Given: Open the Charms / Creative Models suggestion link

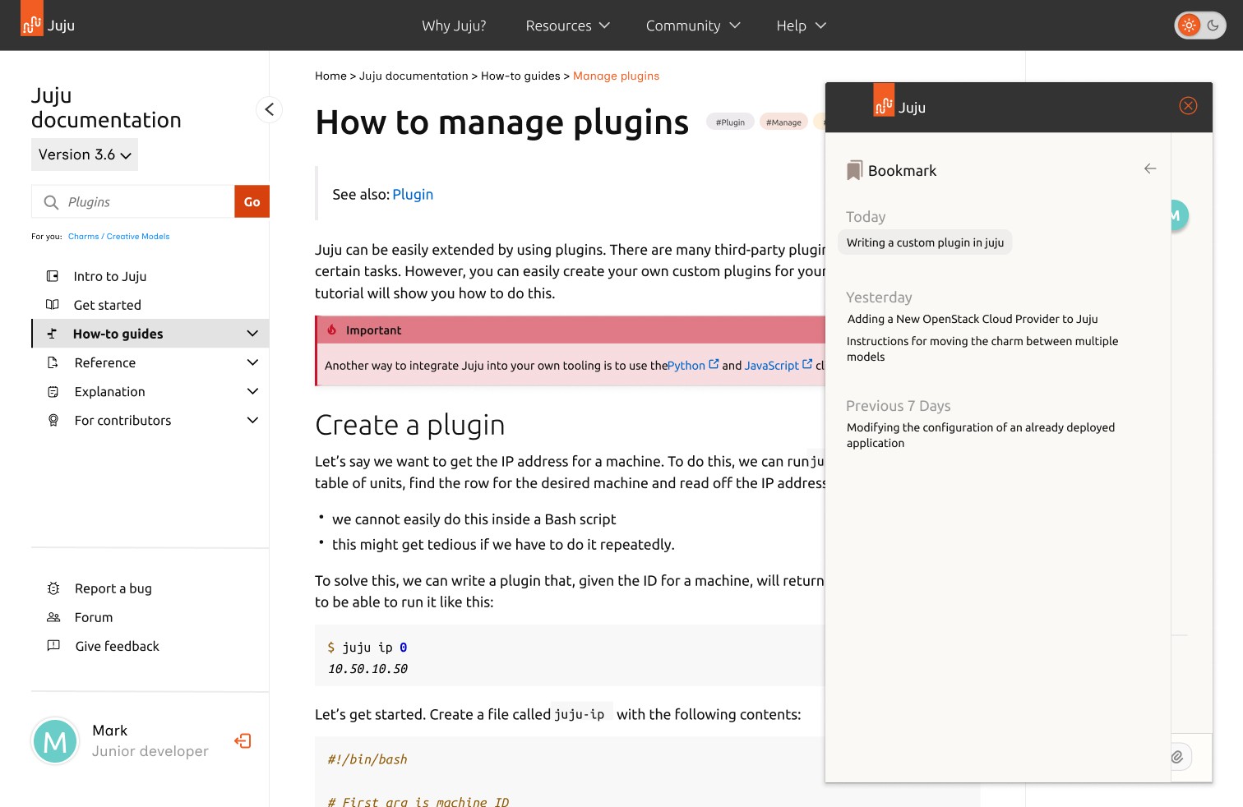Looking at the screenshot, I should [x=118, y=237].
